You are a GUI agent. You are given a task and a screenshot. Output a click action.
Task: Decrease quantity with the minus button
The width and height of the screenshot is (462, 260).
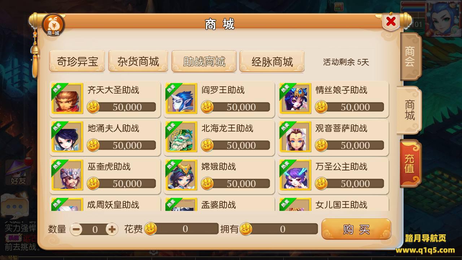coord(76,229)
